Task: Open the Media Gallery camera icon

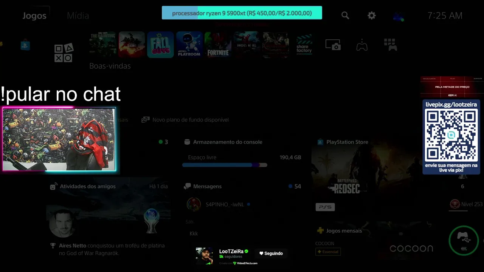Action: (x=333, y=45)
